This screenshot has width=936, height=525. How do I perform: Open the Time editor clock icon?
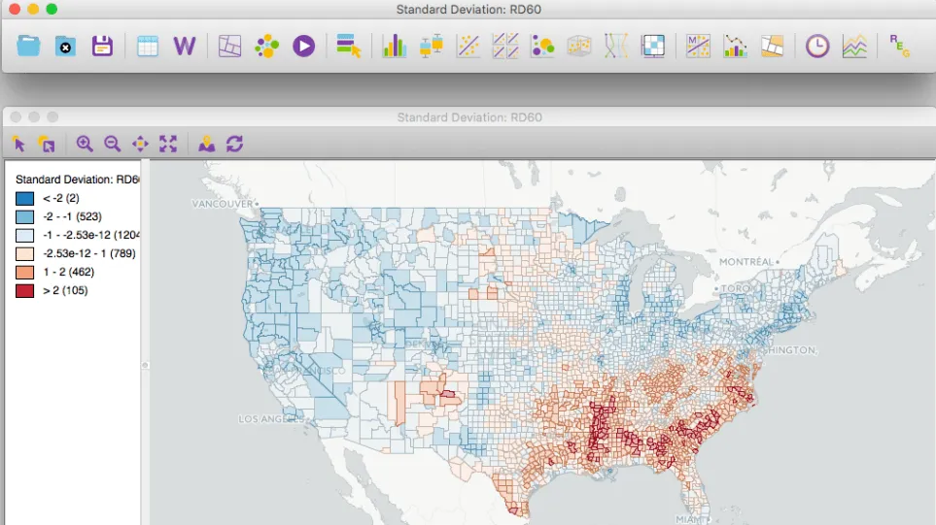(x=816, y=46)
